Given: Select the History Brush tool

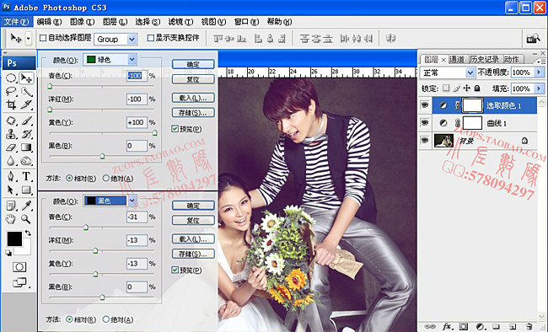Looking at the screenshot, I should coord(26,134).
